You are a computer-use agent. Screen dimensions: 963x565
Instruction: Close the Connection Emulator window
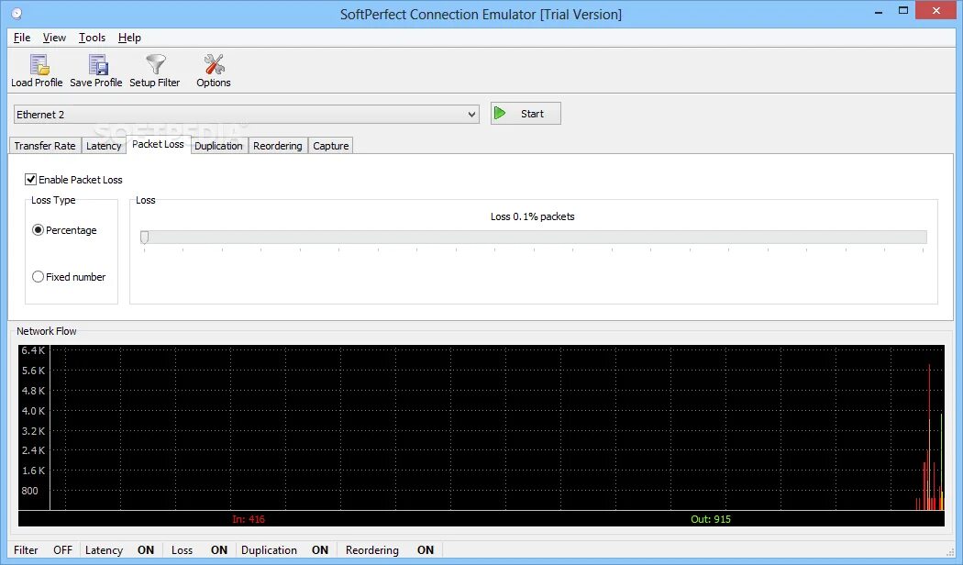(936, 10)
